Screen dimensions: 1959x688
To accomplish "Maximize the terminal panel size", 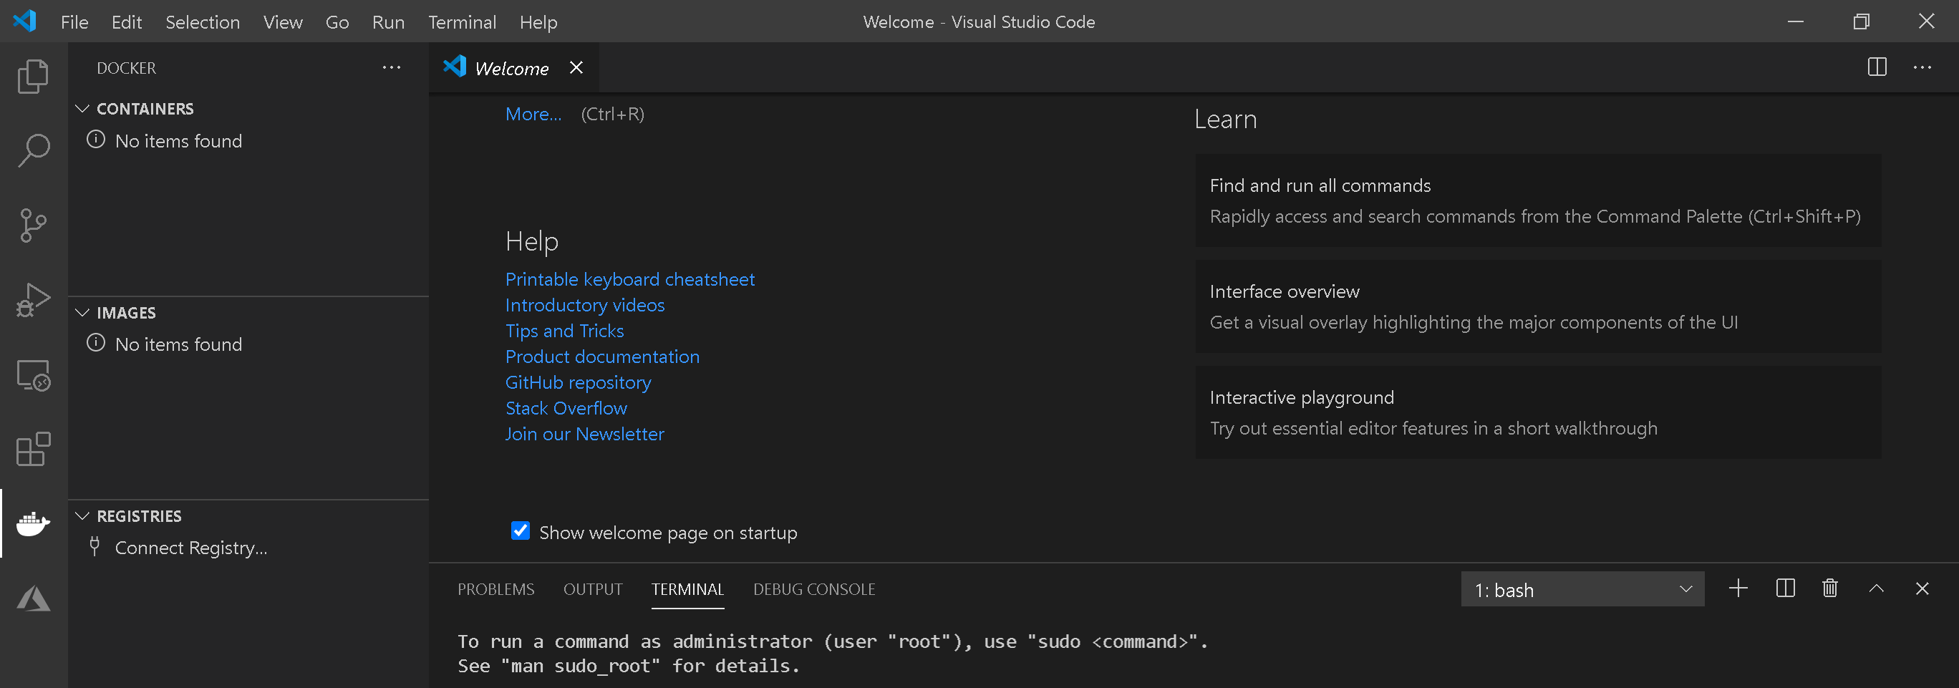I will click(1876, 588).
